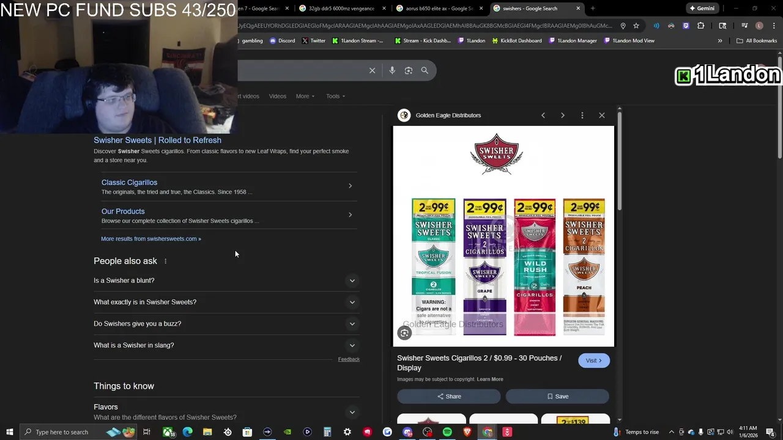Click Share button under image
This screenshot has width=783, height=440.
click(x=448, y=397)
